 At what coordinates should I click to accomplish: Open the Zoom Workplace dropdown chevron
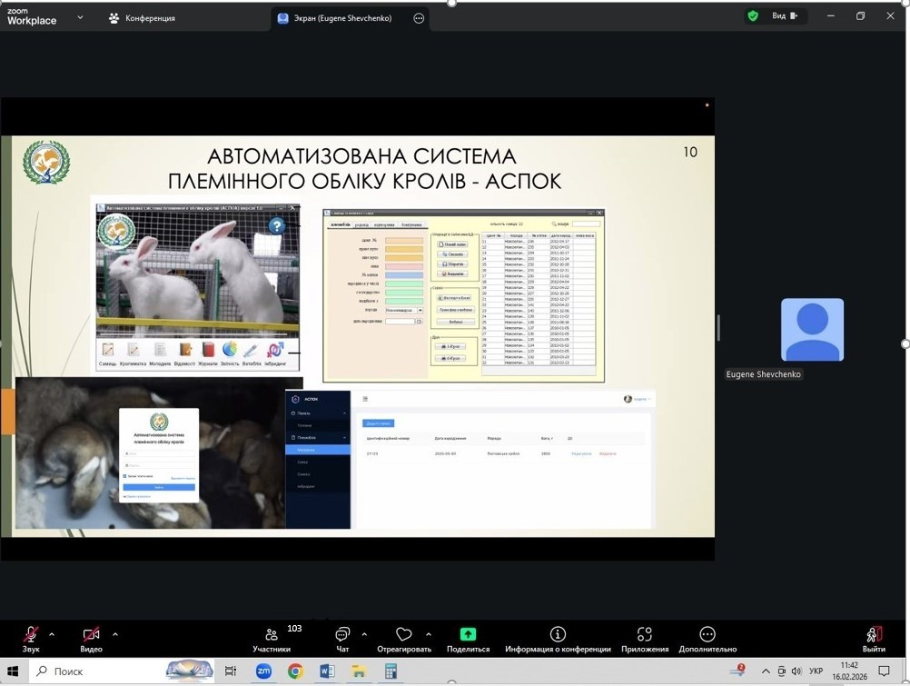pos(80,17)
